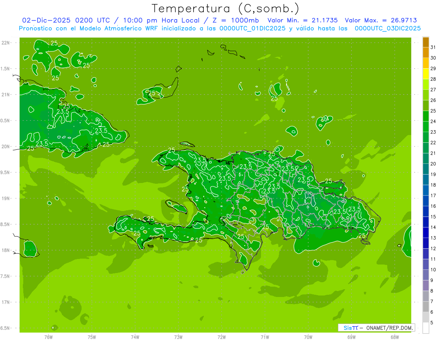Click the "0000UTC_01DIC2025" initialization time text
The width and height of the screenshot is (443, 342).
(253, 28)
